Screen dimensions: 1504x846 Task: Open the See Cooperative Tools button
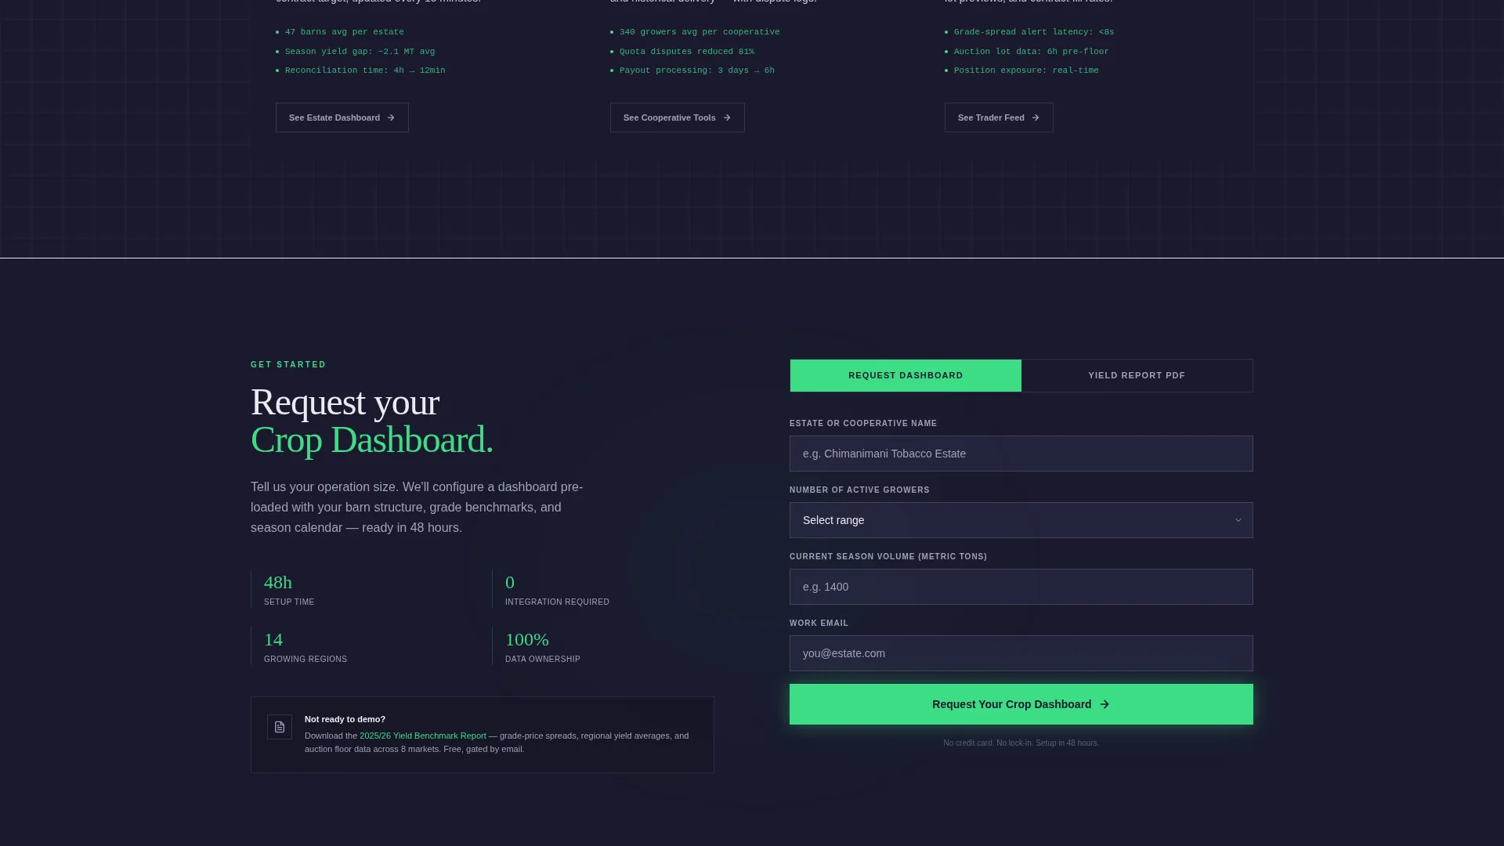678,117
